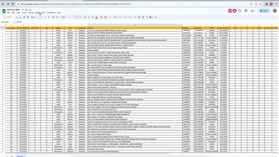Click the Functions sigma icon
Screen dimensions: 279x157
156,17
